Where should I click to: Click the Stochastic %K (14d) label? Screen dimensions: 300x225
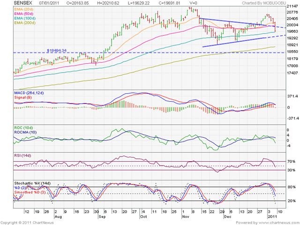click(x=32, y=183)
